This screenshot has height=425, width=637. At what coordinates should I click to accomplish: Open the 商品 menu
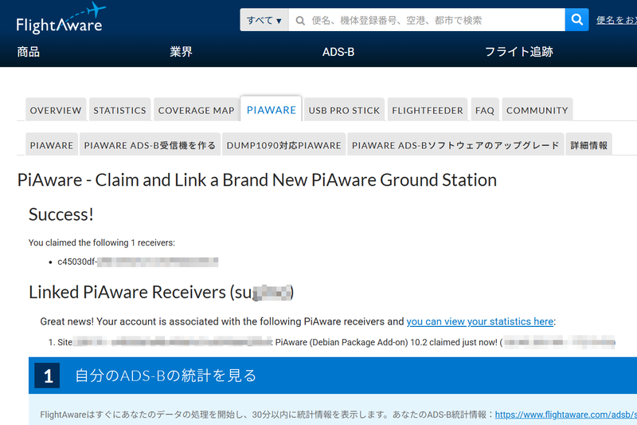(x=28, y=52)
